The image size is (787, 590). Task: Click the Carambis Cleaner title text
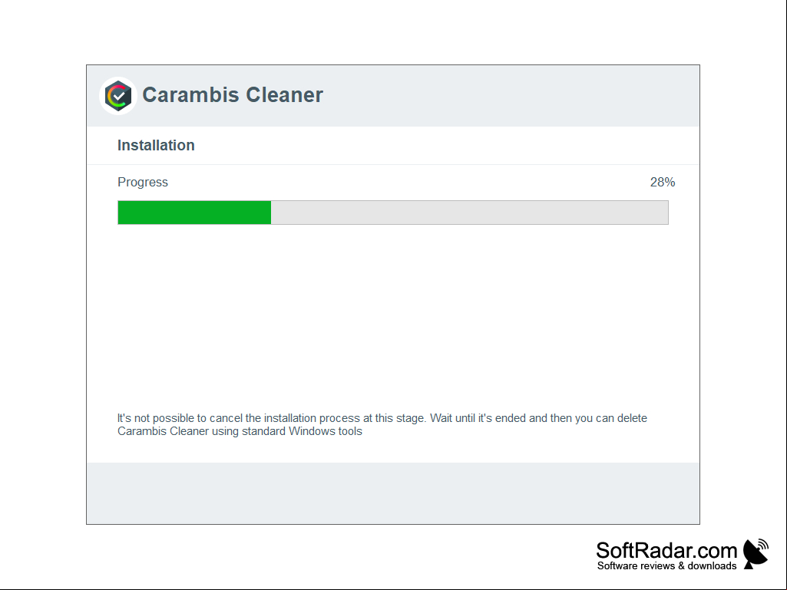pyautogui.click(x=233, y=95)
